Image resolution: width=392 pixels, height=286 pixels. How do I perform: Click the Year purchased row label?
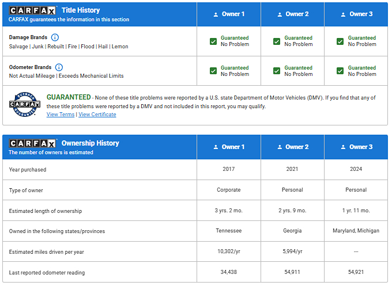pyautogui.click(x=28, y=170)
